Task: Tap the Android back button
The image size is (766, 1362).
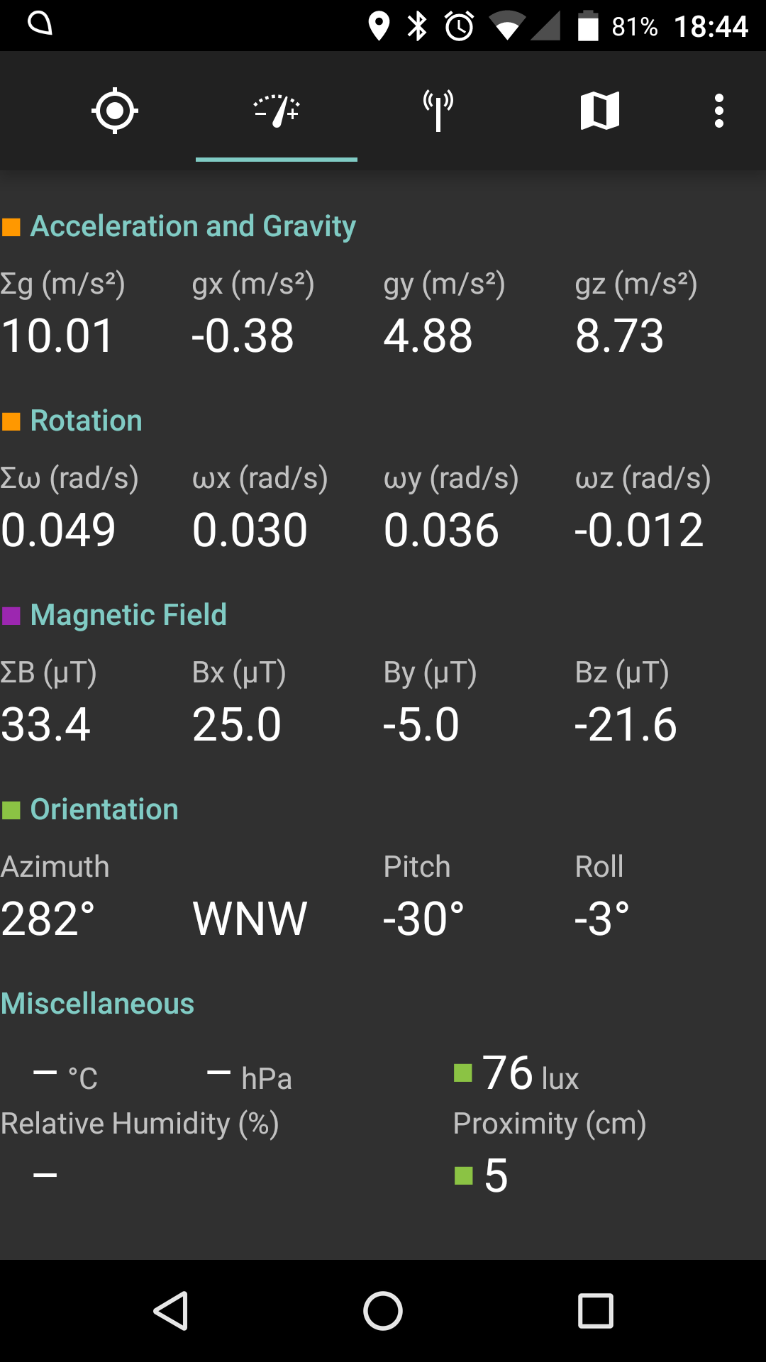Action: tap(171, 1310)
